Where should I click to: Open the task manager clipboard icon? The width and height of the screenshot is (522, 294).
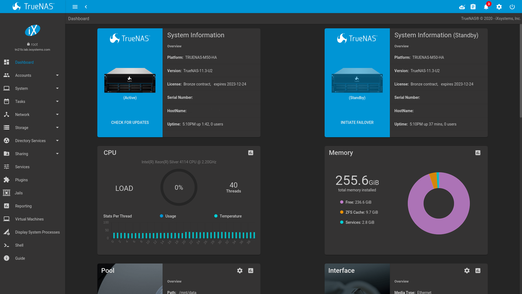(473, 7)
